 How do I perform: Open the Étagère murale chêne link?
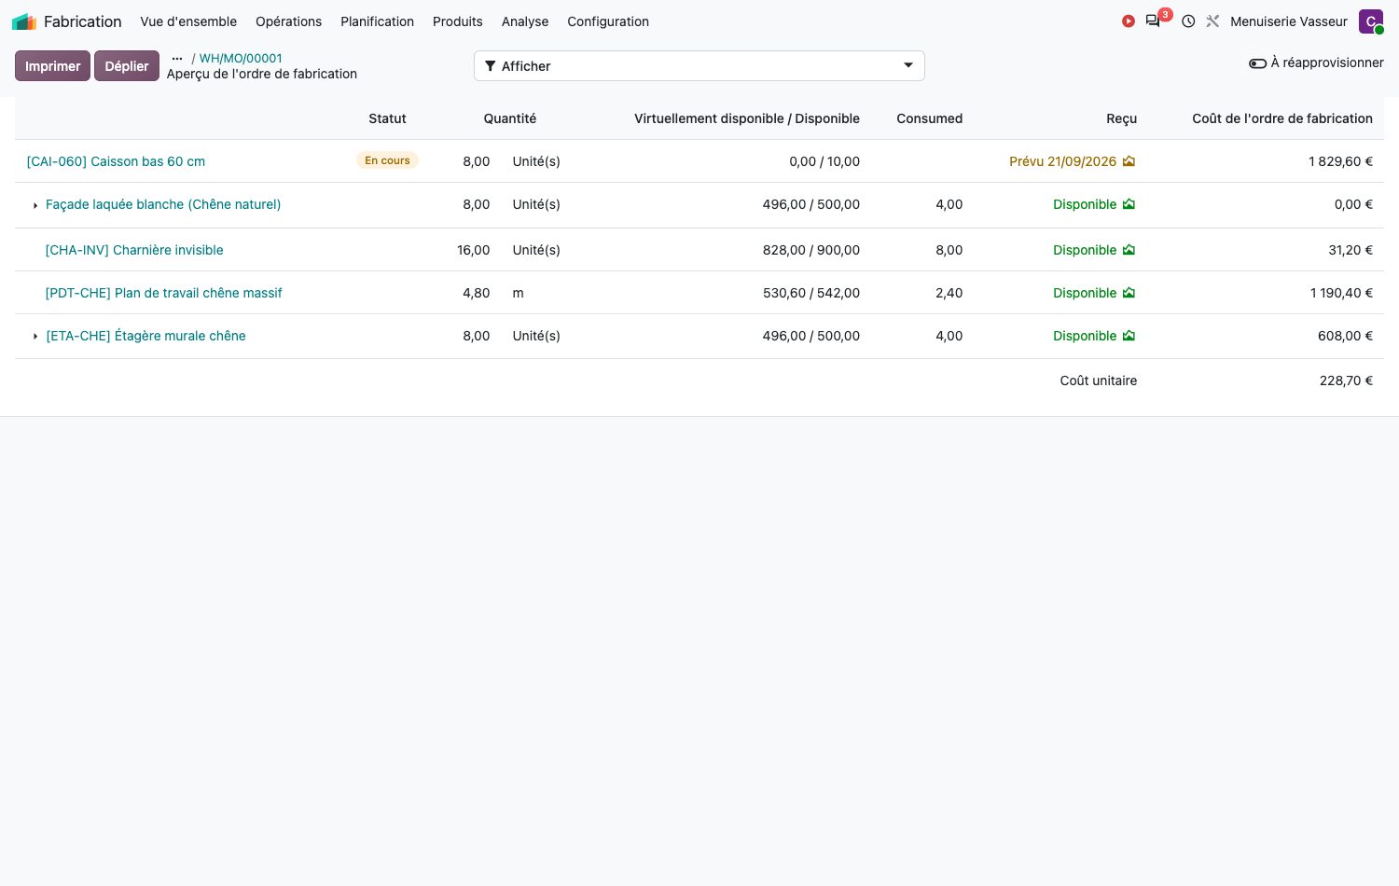(x=145, y=336)
